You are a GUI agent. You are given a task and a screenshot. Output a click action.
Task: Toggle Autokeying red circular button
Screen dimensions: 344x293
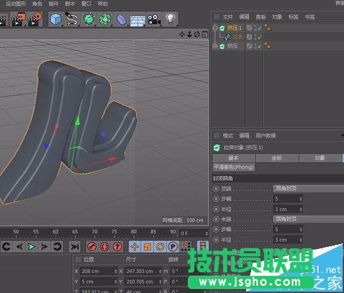tap(105, 247)
